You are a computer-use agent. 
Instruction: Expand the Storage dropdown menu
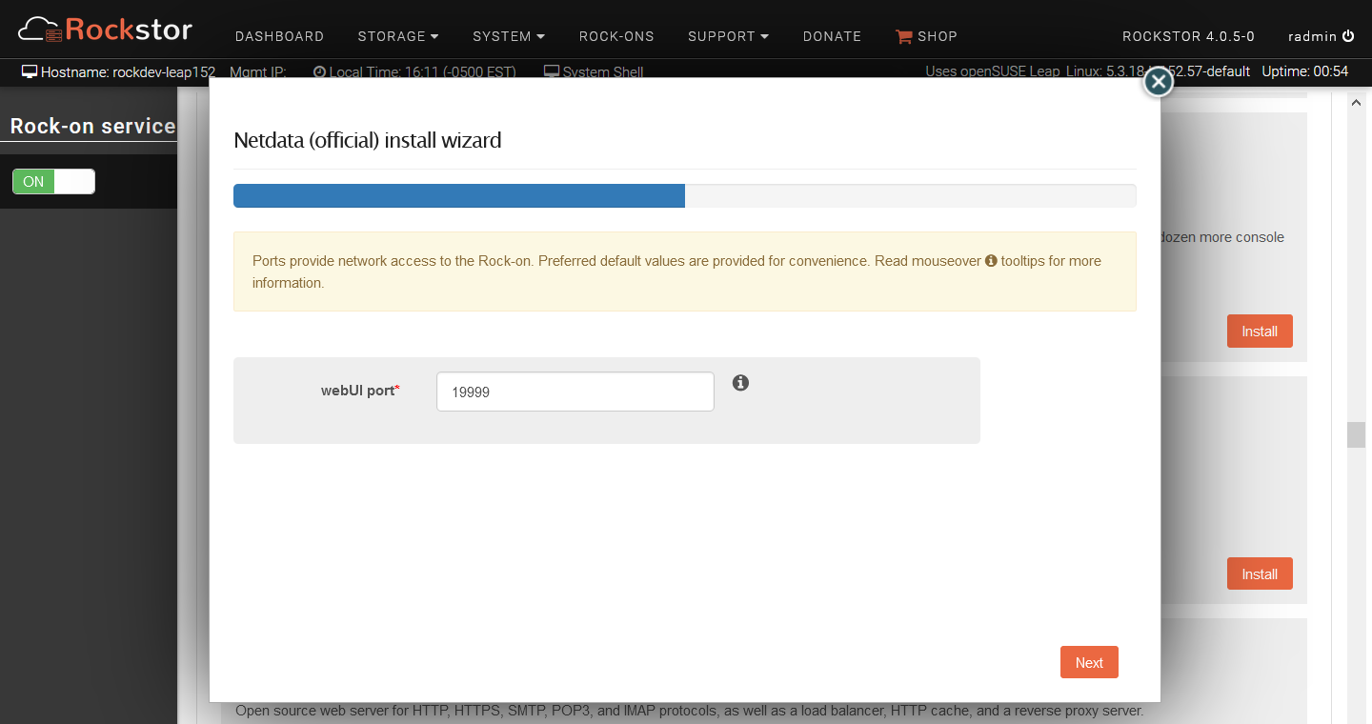point(398,36)
